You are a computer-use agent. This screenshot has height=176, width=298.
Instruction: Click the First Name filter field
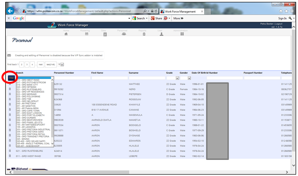click(109, 78)
